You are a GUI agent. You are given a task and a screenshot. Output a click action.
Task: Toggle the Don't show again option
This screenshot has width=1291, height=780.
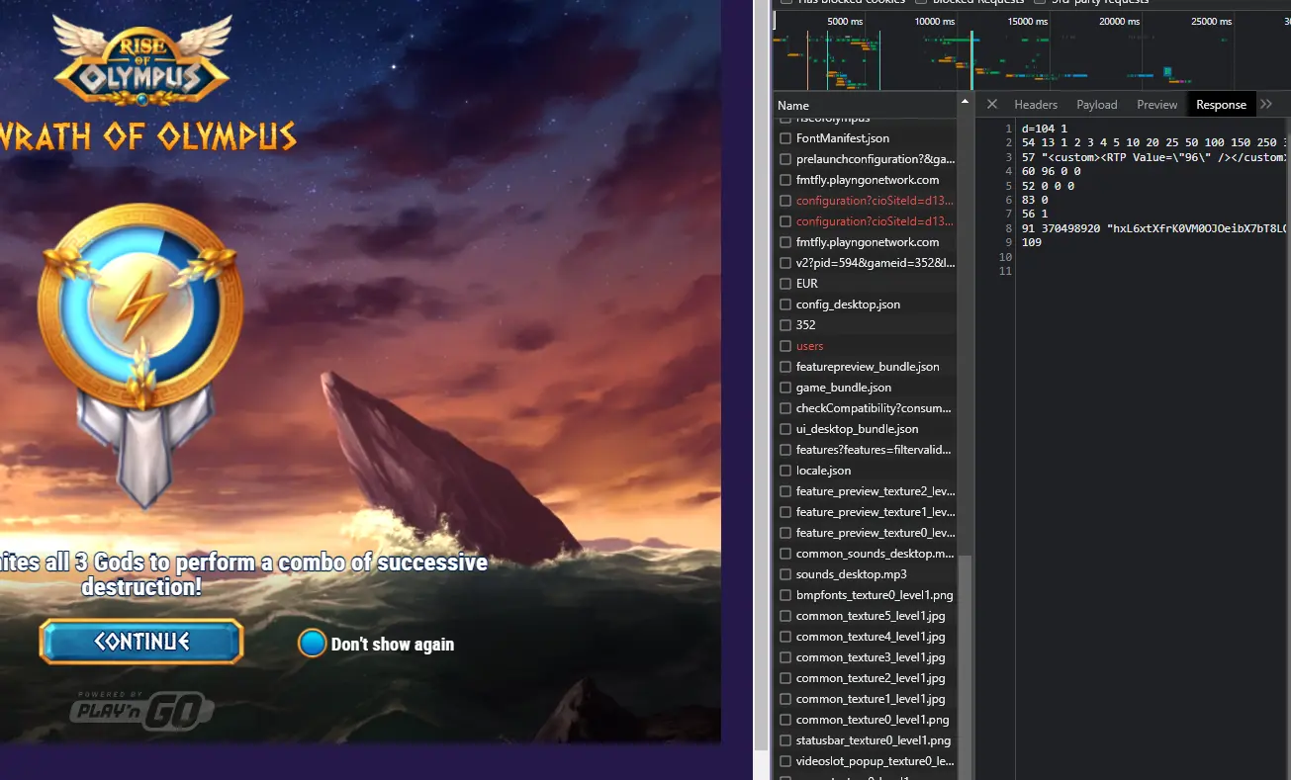(312, 644)
